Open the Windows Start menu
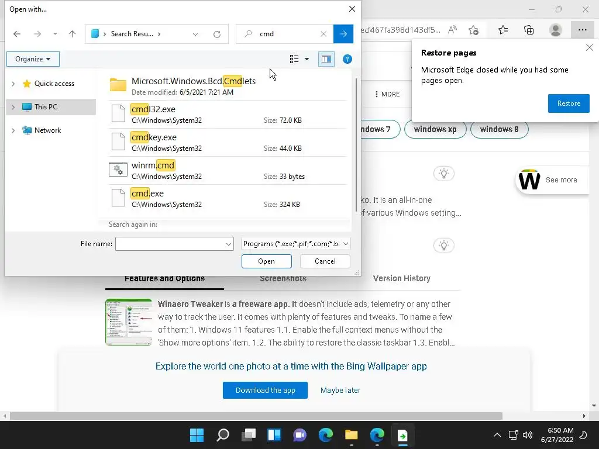This screenshot has width=599, height=449. [197, 435]
